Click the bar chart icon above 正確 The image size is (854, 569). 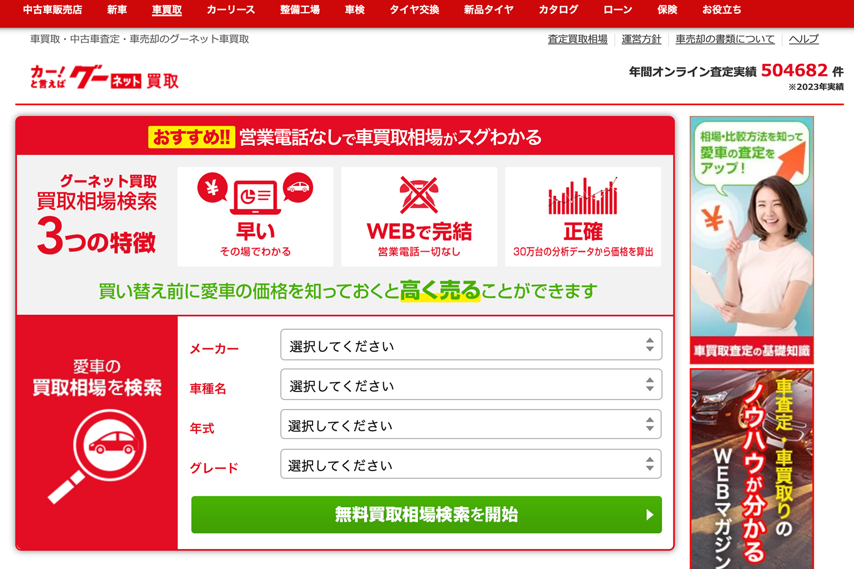[x=583, y=196]
